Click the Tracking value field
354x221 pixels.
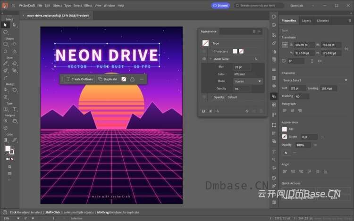[302, 97]
